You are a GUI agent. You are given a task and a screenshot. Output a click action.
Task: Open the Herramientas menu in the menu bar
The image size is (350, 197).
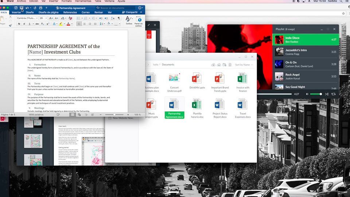[83, 1]
